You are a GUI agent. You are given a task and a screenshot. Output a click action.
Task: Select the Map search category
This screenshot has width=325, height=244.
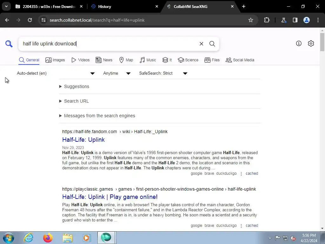click(x=126, y=60)
